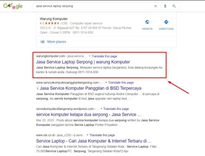Image resolution: width=205 pixels, height=156 pixels.
Task: Open the OLX Service Laptop result
Action: point(94,141)
